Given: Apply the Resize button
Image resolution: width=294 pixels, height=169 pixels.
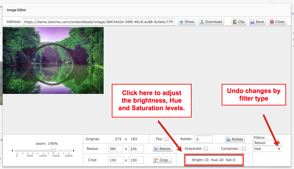Looking at the screenshot, I should [x=162, y=149].
